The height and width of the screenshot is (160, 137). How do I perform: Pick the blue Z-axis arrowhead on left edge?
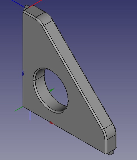pos(23,74)
